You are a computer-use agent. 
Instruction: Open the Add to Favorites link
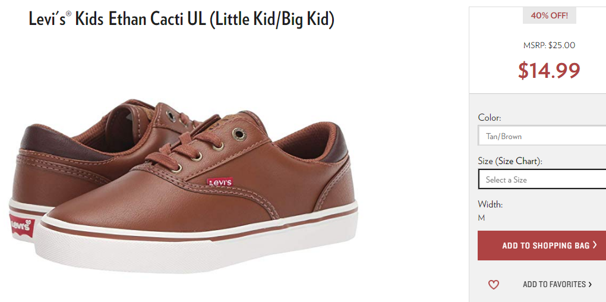[x=554, y=285]
